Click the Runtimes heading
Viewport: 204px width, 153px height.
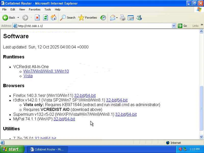click(14, 57)
